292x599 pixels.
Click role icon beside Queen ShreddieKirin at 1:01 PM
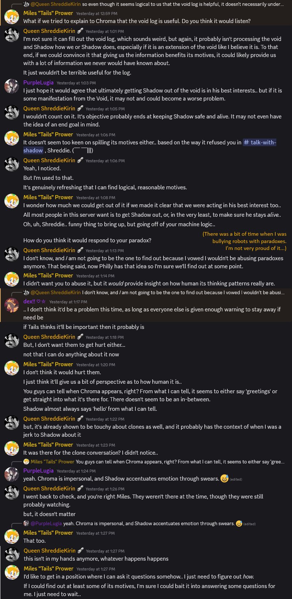coord(80,31)
